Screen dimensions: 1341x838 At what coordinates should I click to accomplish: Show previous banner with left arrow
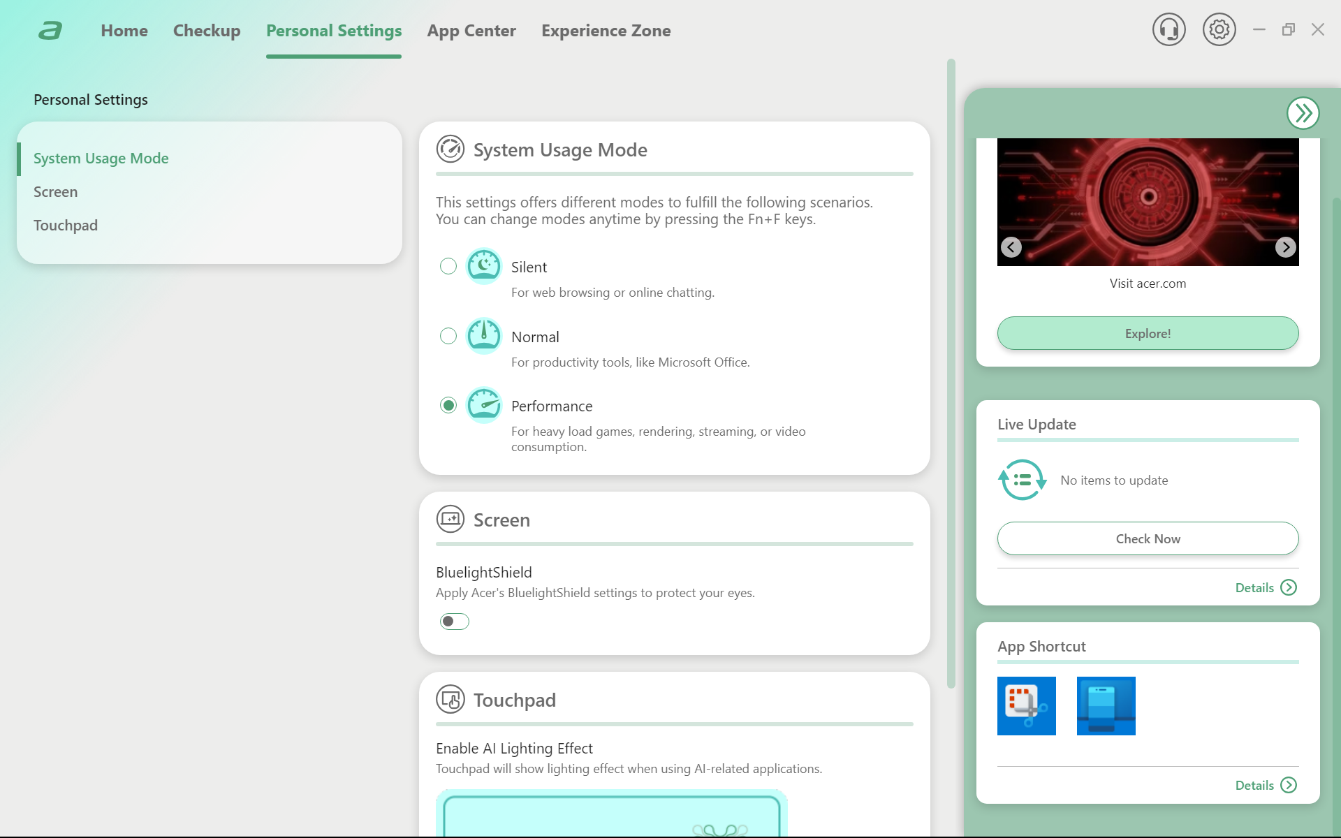[1011, 247]
